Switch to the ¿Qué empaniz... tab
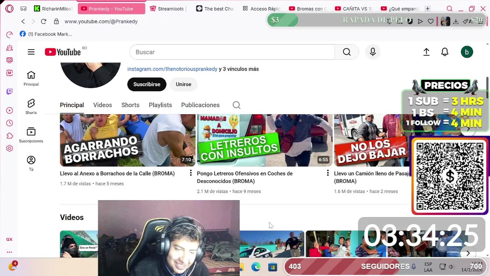The width and height of the screenshot is (490, 276). point(400,8)
